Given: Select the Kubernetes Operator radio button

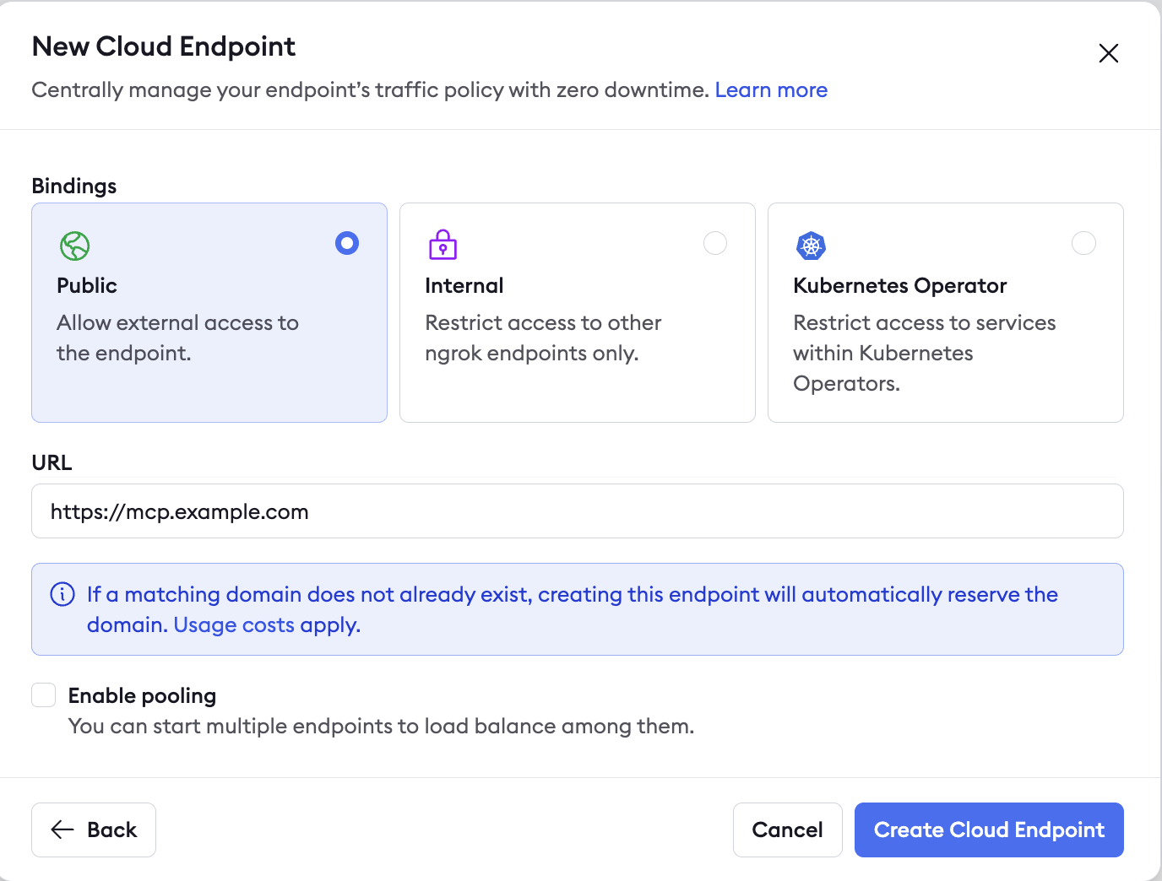Looking at the screenshot, I should pyautogui.click(x=1084, y=243).
